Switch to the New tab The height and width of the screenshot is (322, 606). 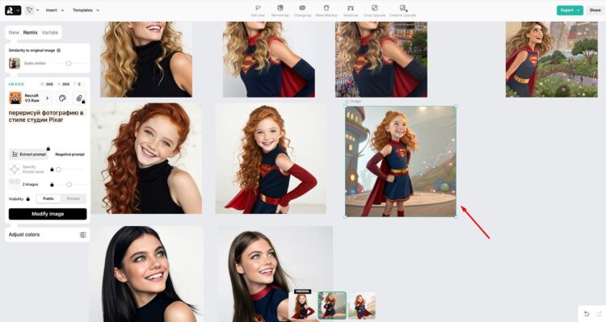pyautogui.click(x=14, y=32)
